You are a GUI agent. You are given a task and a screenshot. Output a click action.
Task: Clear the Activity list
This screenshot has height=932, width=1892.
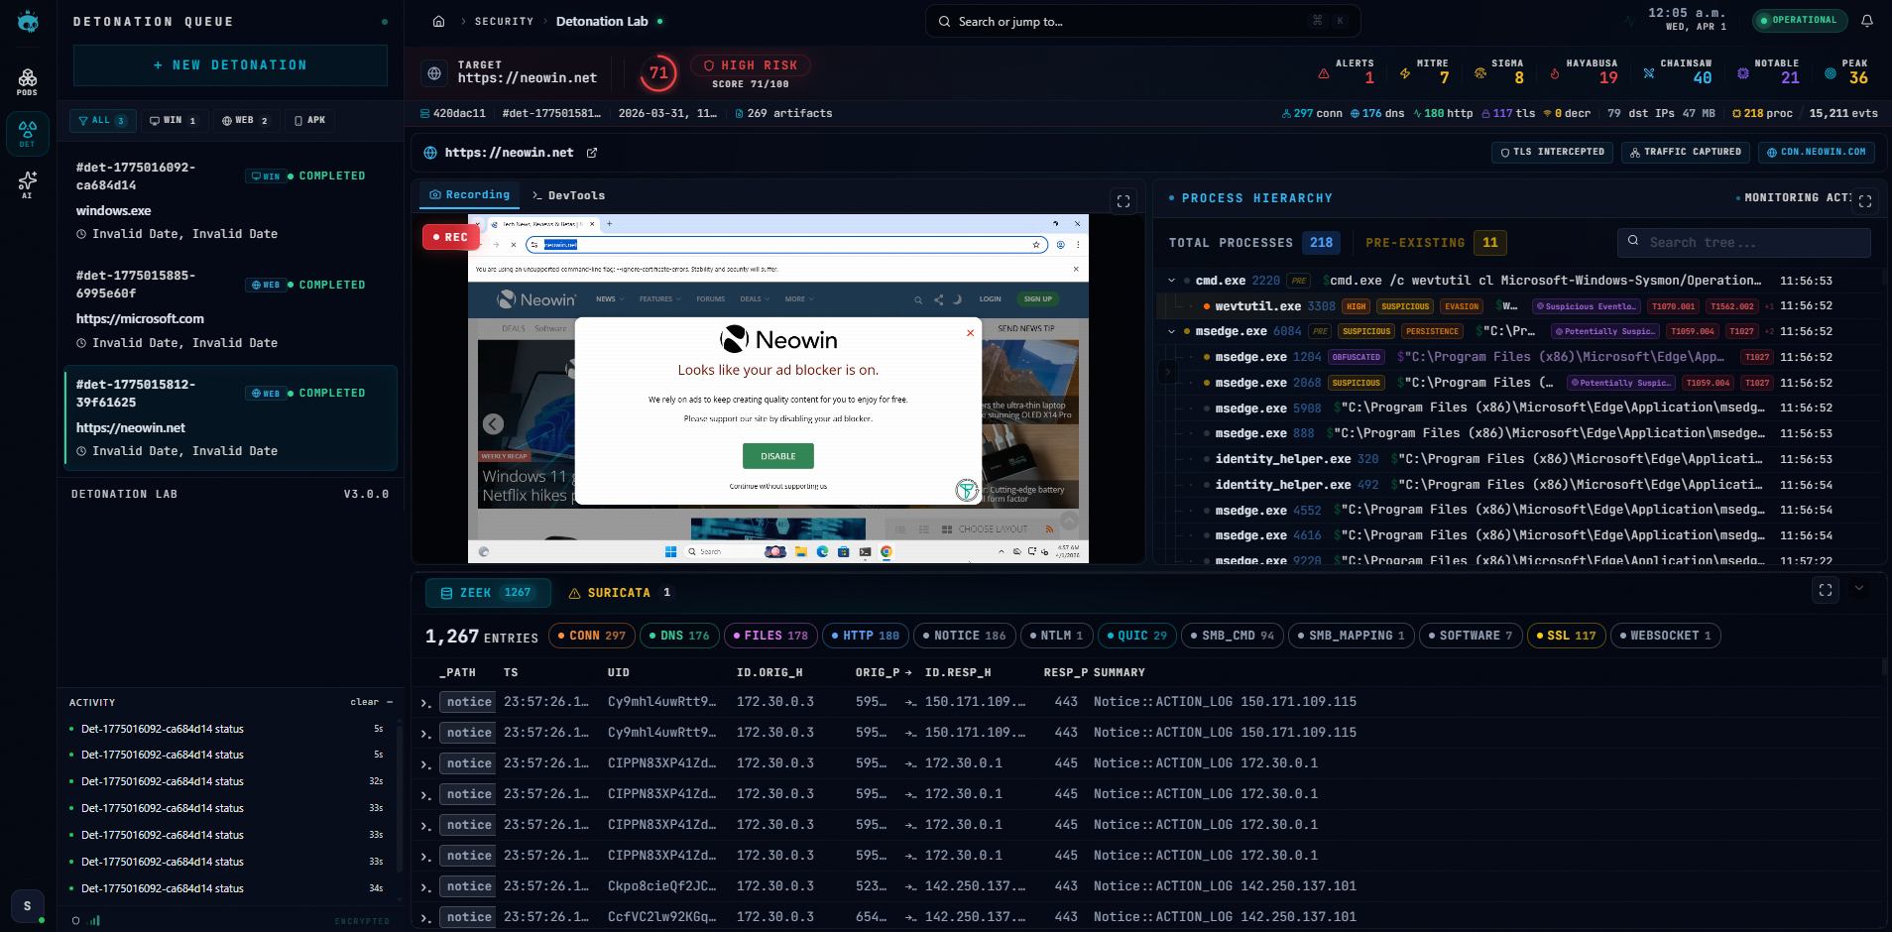click(364, 702)
